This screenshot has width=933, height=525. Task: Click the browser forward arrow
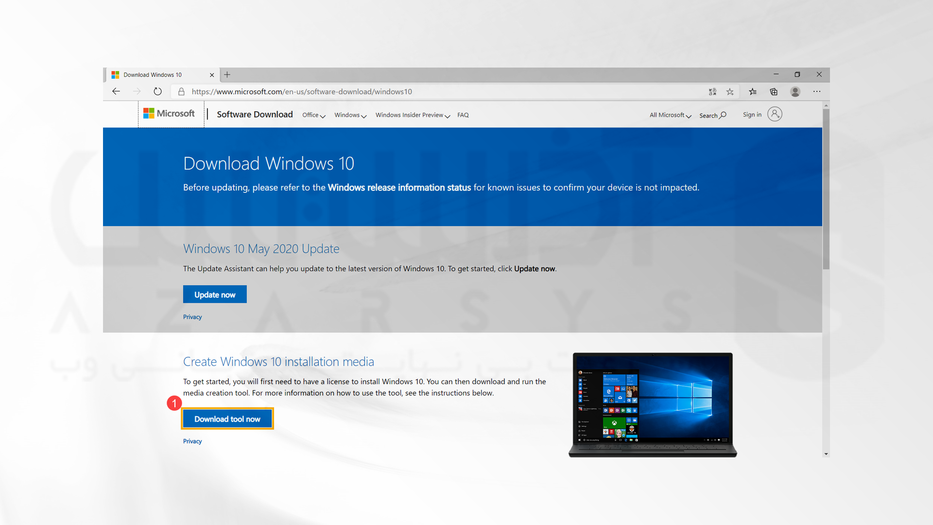click(x=137, y=91)
